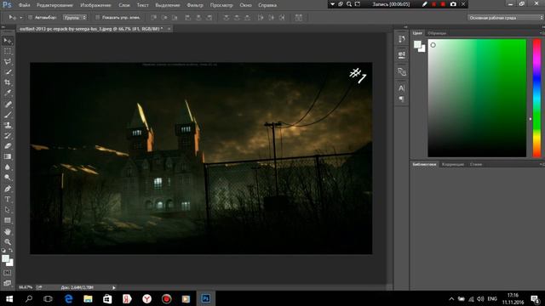The width and height of the screenshot is (545, 306).
Task: Switch to the Образцы tab
Action: pyautogui.click(x=437, y=33)
